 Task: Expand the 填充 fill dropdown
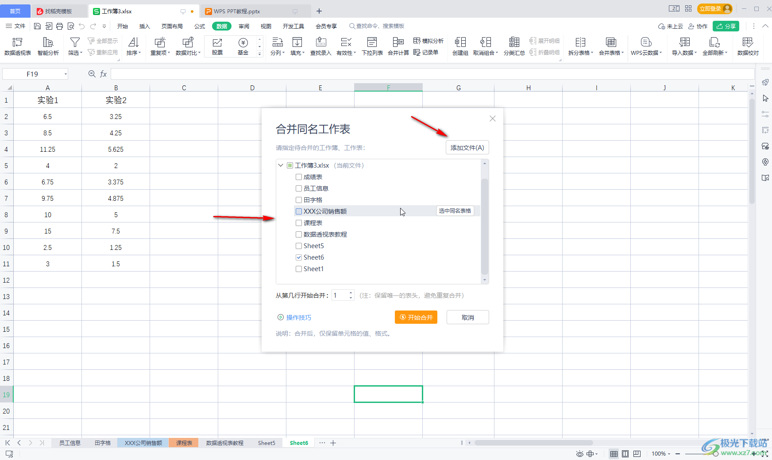(303, 53)
